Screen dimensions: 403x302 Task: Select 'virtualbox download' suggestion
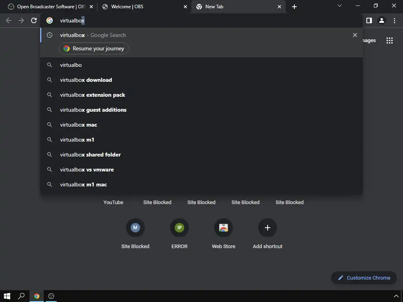click(x=201, y=80)
